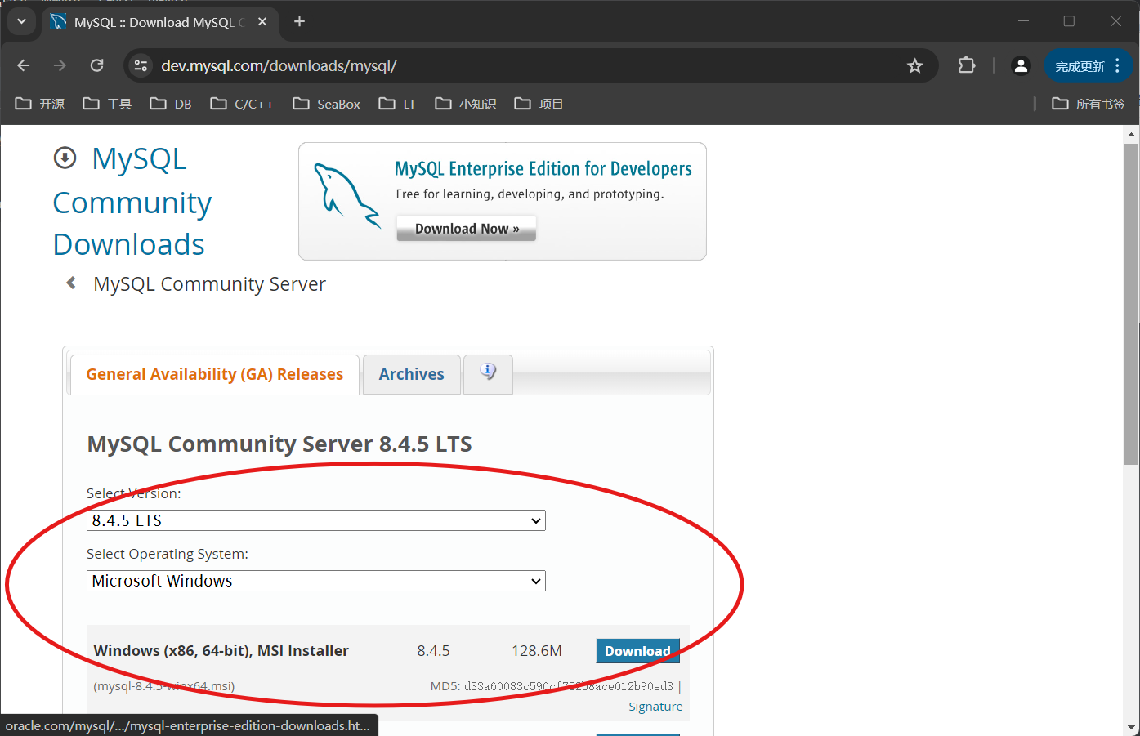
Task: Expand the Select Version 8.4.5 LTS dropdown
Action: pyautogui.click(x=316, y=520)
